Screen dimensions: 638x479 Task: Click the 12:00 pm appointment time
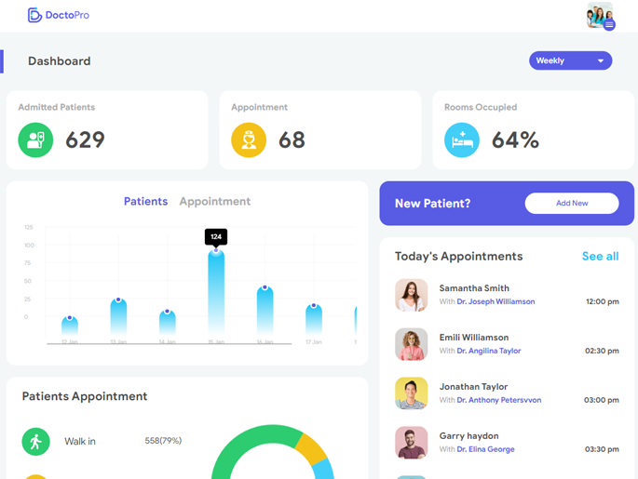click(x=603, y=301)
